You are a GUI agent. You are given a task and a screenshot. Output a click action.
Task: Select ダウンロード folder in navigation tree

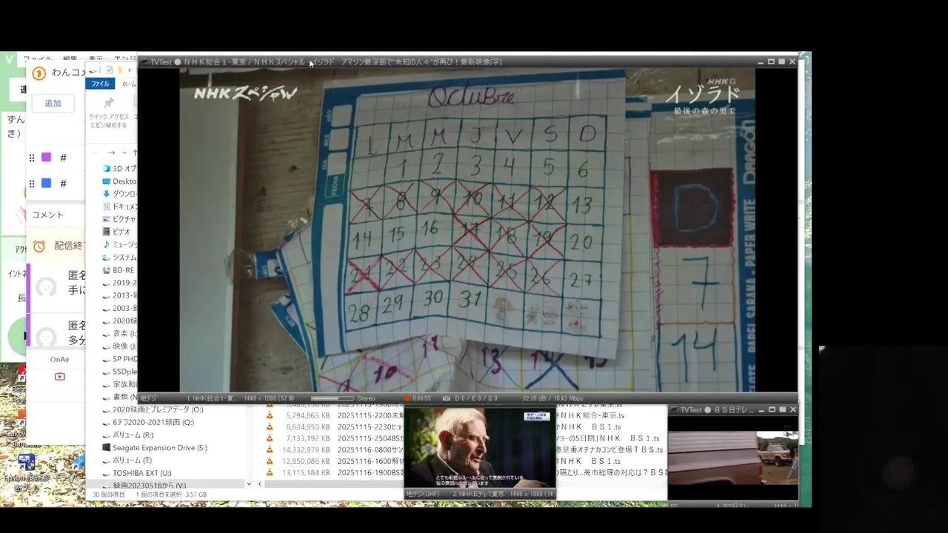(118, 194)
